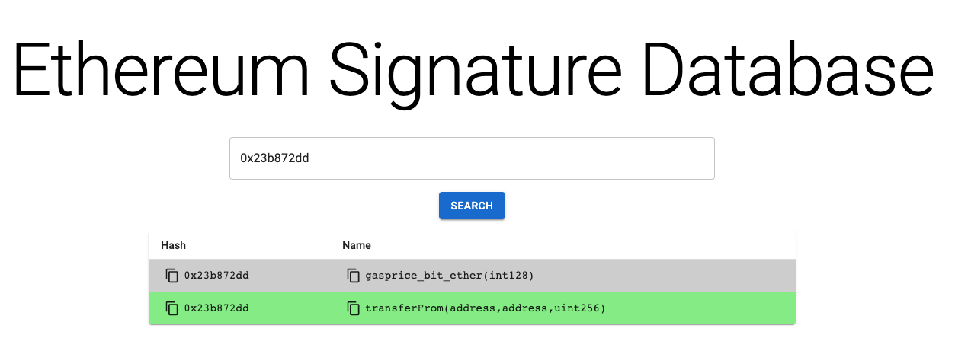The height and width of the screenshot is (354, 955).
Task: Select the 0x23b872dd hash in green row
Action: [x=216, y=308]
